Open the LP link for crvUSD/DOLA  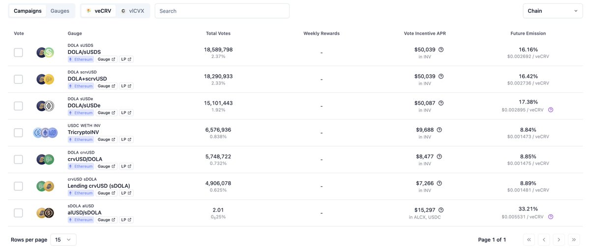(x=126, y=167)
